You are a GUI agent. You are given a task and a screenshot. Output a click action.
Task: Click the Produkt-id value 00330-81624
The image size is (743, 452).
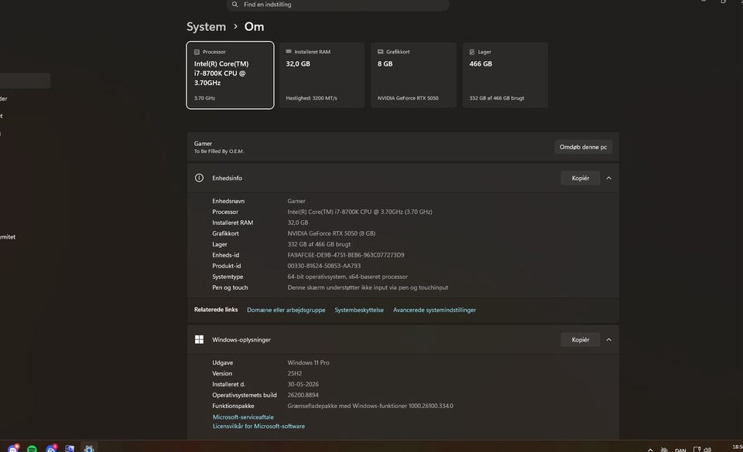tap(324, 266)
